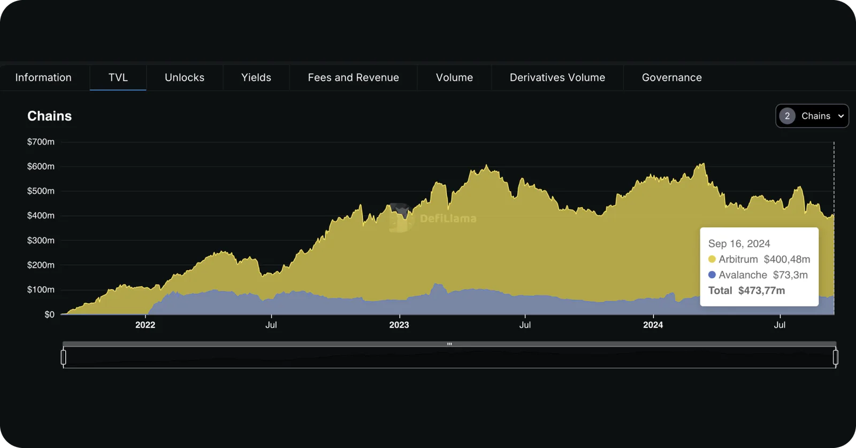This screenshot has width=856, height=448.
Task: Click the top drag bar of range slider
Action: click(x=449, y=344)
